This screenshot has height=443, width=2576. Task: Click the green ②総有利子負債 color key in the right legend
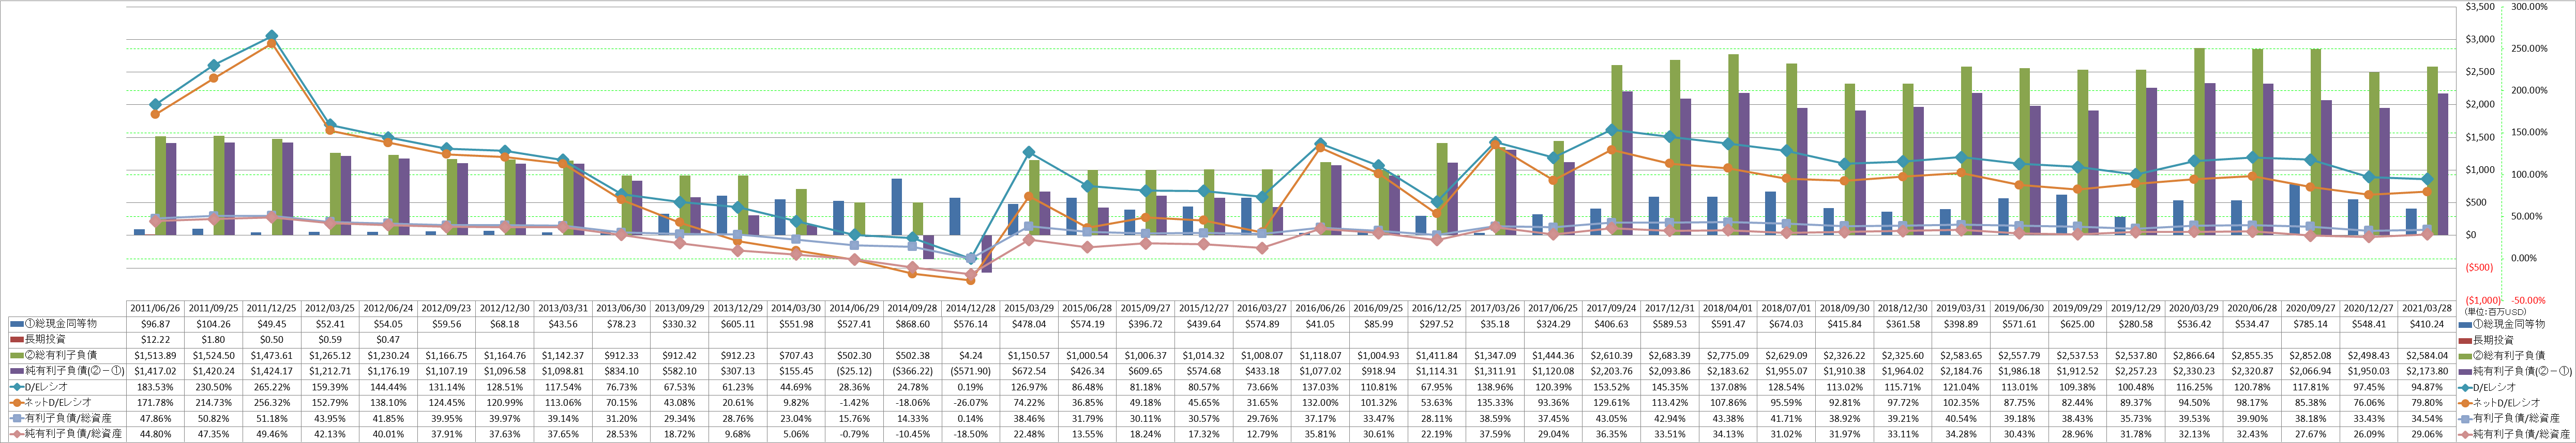point(2466,355)
